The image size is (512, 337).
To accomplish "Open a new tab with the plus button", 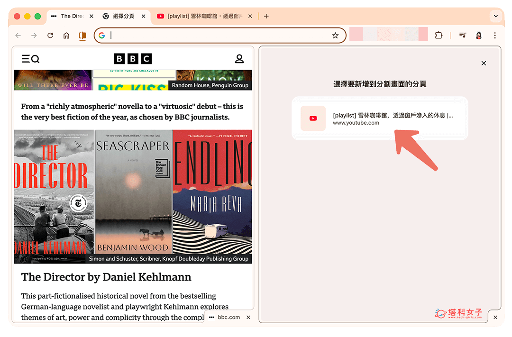I will point(266,16).
